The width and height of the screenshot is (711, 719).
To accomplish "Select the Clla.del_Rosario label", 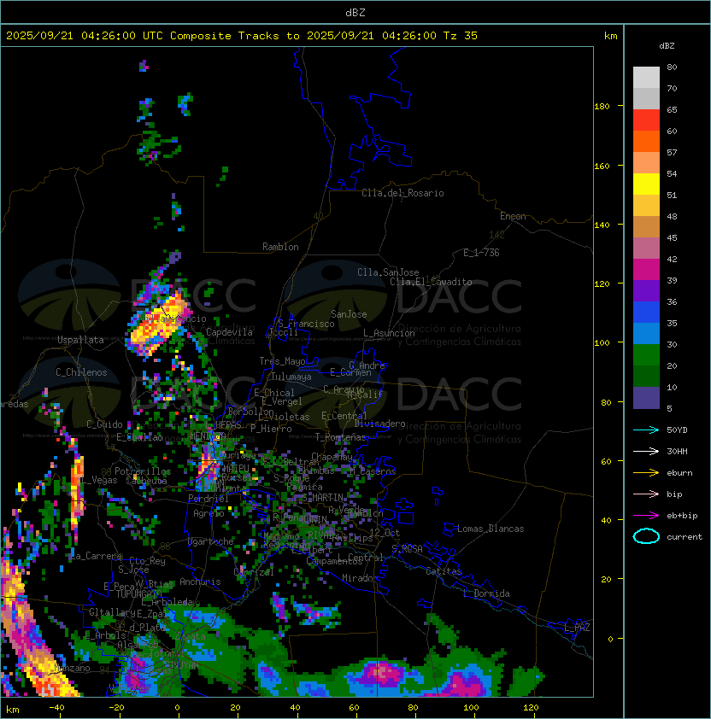I will [403, 193].
